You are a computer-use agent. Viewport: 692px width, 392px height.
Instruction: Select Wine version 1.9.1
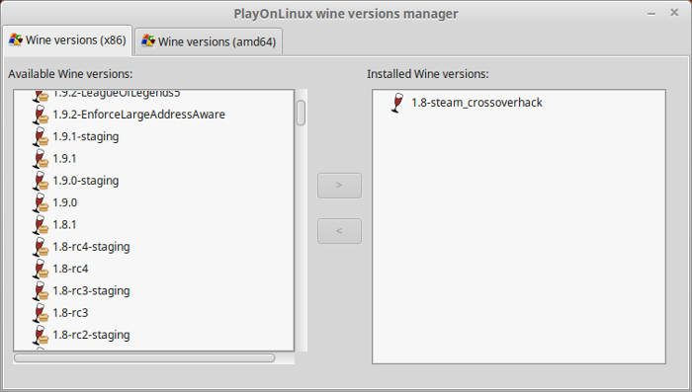point(64,159)
